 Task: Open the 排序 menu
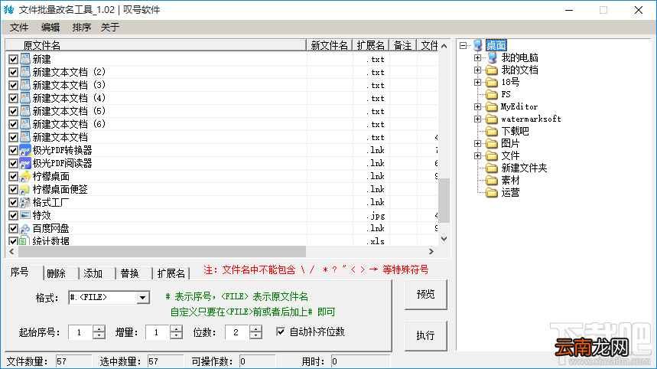[x=82, y=28]
